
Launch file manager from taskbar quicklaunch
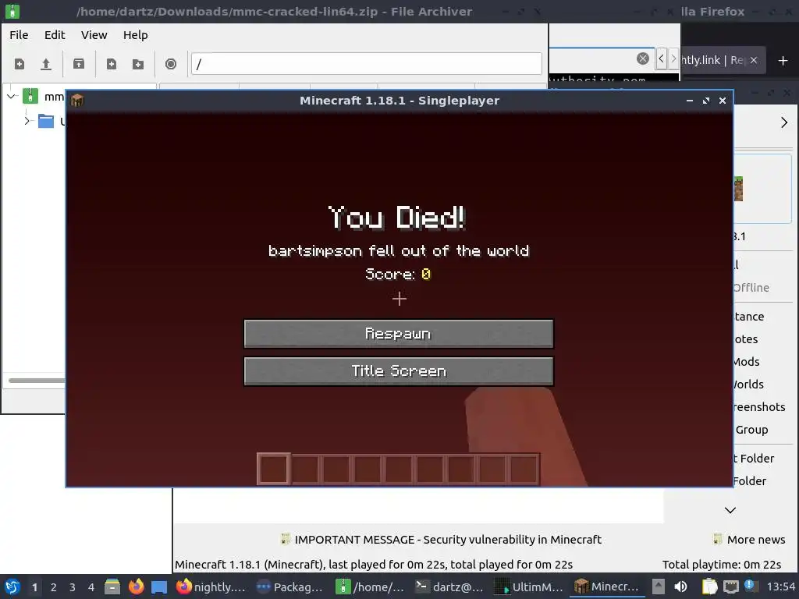click(x=112, y=587)
